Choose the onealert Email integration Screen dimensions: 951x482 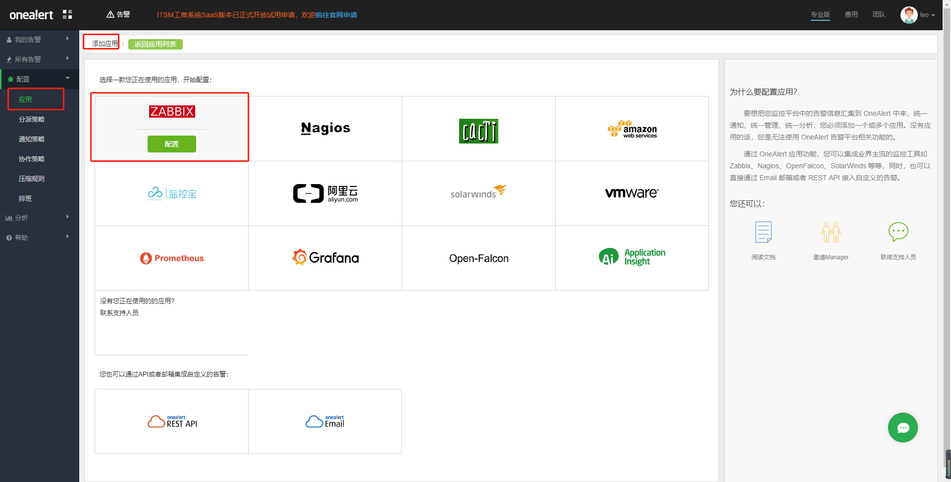(x=325, y=421)
